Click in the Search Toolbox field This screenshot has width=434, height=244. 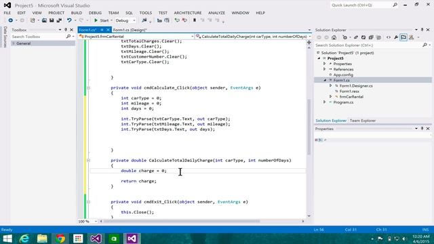[x=39, y=37]
